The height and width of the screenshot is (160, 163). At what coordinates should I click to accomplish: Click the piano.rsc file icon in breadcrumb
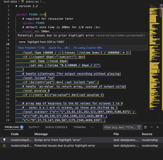[x=22, y=2]
